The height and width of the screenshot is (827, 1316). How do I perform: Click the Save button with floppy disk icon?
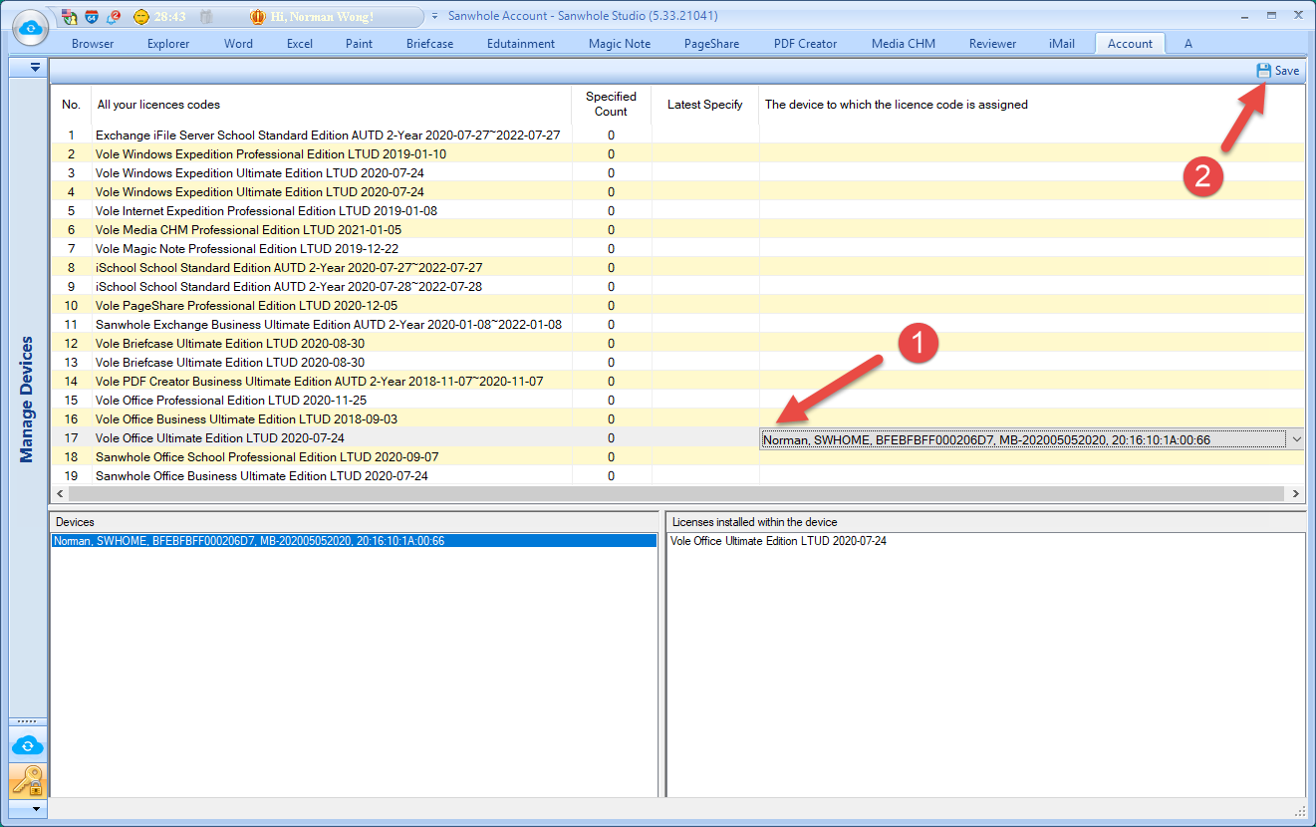(x=1278, y=71)
